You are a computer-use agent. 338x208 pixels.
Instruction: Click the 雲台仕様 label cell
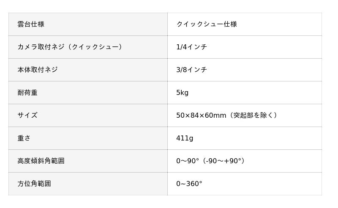click(x=88, y=24)
